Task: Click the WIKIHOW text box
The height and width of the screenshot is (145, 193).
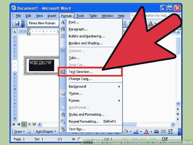Action: point(41,65)
